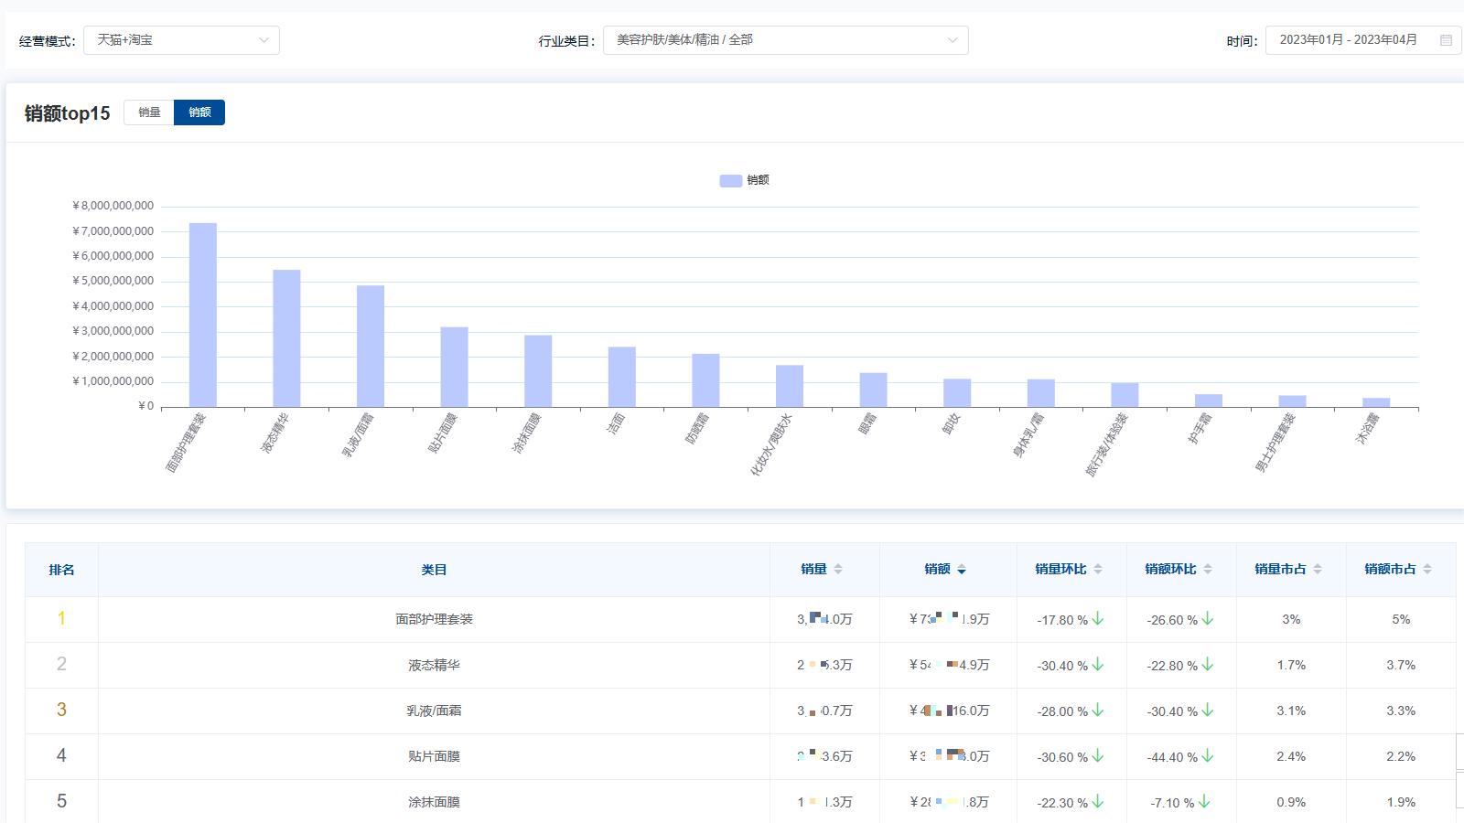The width and height of the screenshot is (1464, 823).
Task: Click the 乳液/面霜 bar in the chart
Action: pyautogui.click(x=371, y=346)
